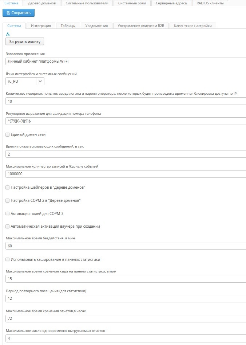Open the Дерево доменов tab
The height and width of the screenshot is (345, 246).
(x=42, y=3)
